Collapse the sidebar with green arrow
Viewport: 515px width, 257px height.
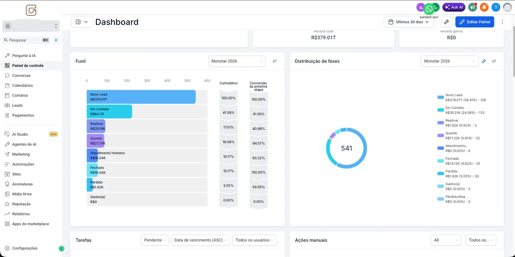click(61, 249)
